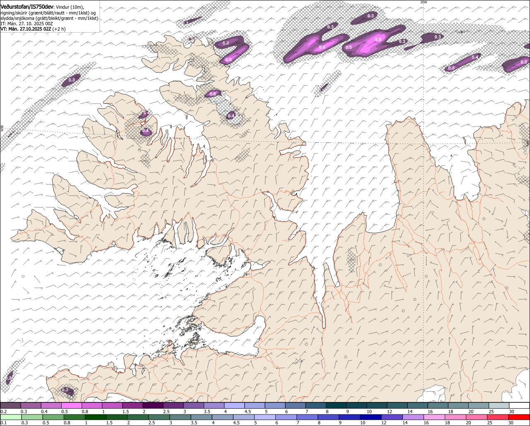Viewport: 530px width, 426px height.
Task: Pick the pale grey 25 swatch in the sleet legend
Action: click(499, 405)
